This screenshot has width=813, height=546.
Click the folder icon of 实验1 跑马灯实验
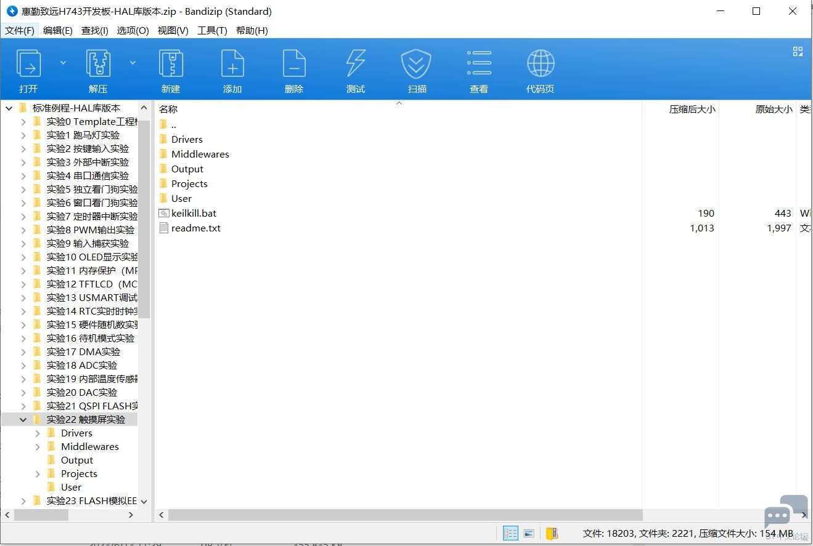(x=37, y=135)
